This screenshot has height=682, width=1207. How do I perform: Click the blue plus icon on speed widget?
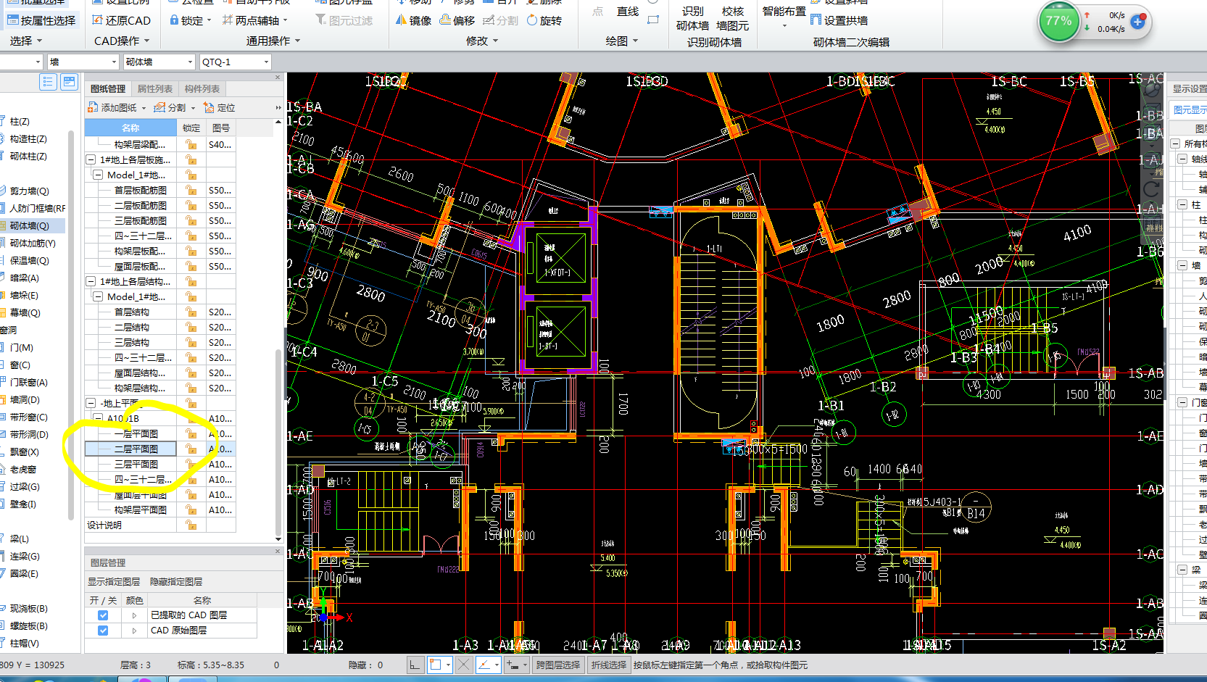[1137, 22]
